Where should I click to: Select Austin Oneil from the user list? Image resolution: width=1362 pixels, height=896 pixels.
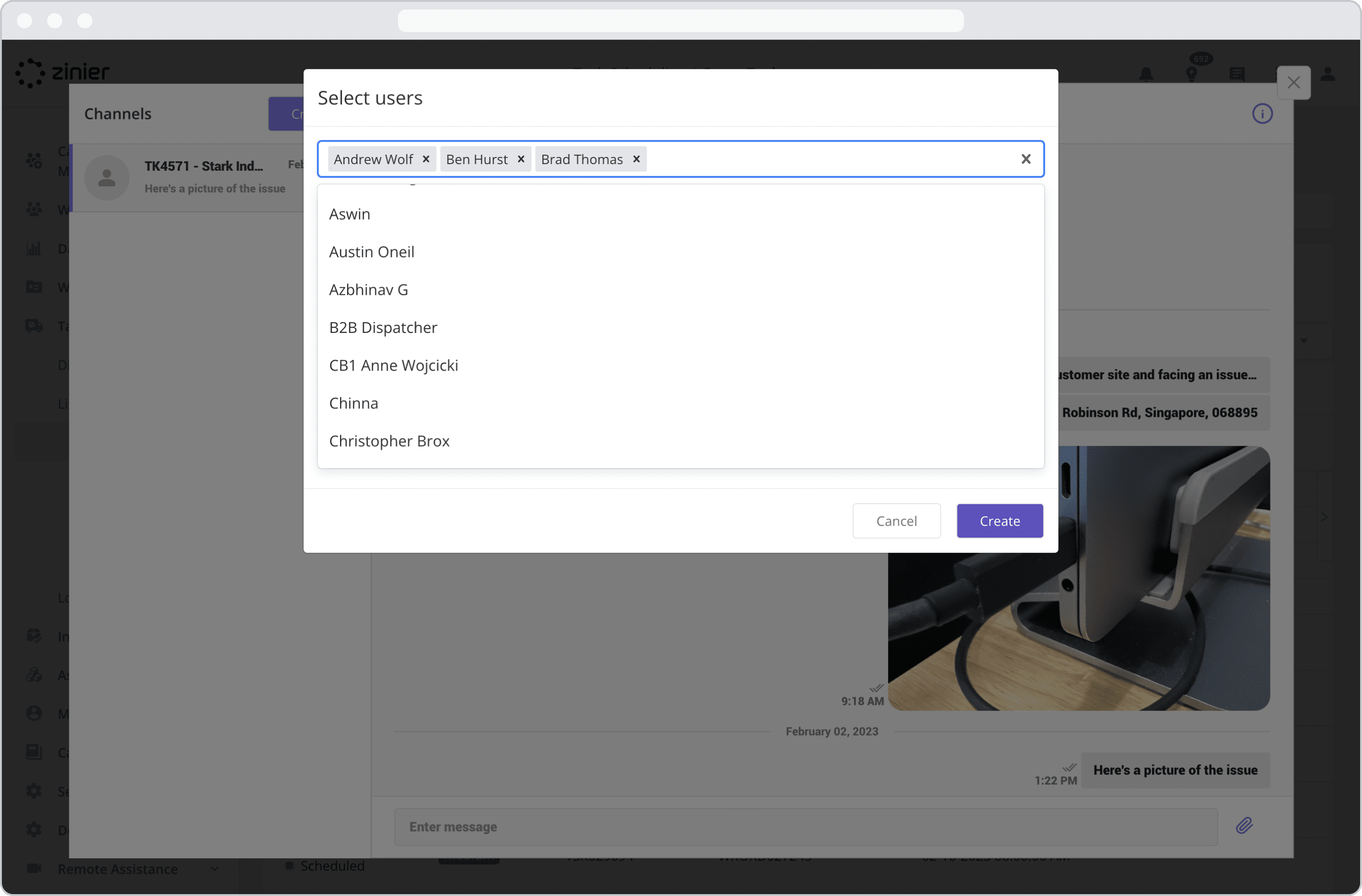pyautogui.click(x=372, y=252)
